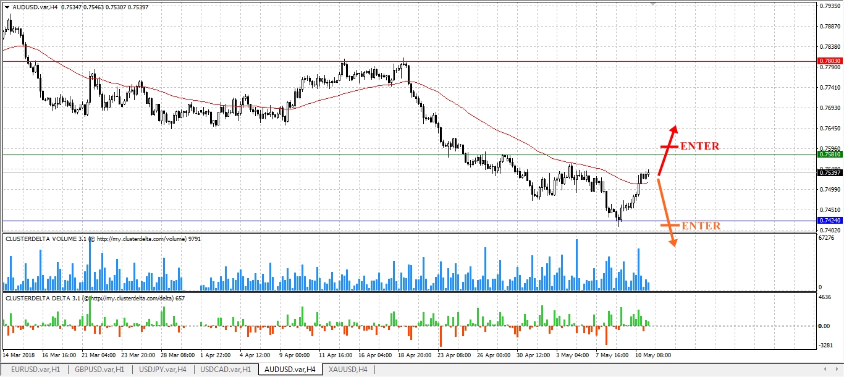Switch to the EURUSD.var,H1 chart tab

click(x=35, y=369)
